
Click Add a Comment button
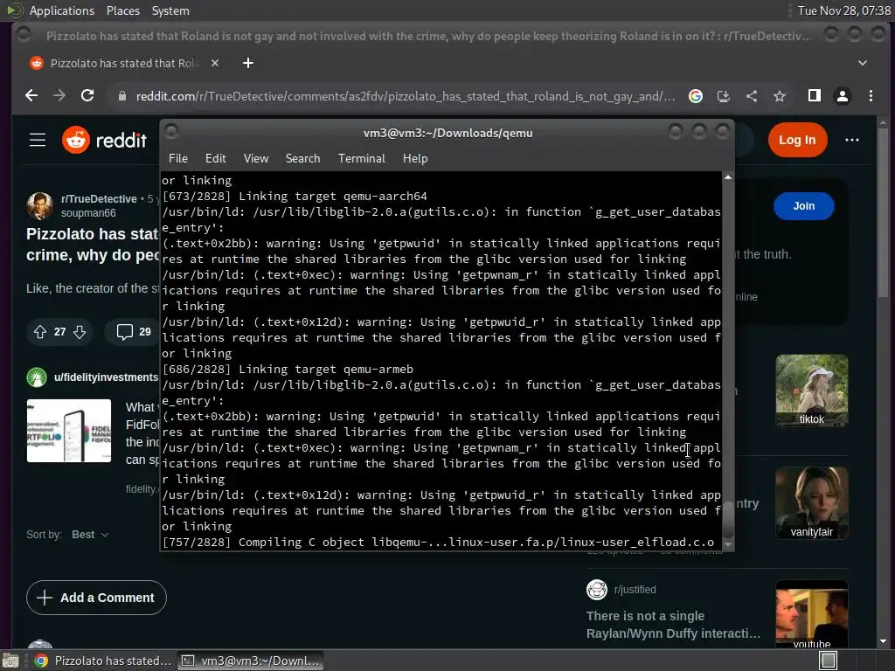tap(96, 598)
